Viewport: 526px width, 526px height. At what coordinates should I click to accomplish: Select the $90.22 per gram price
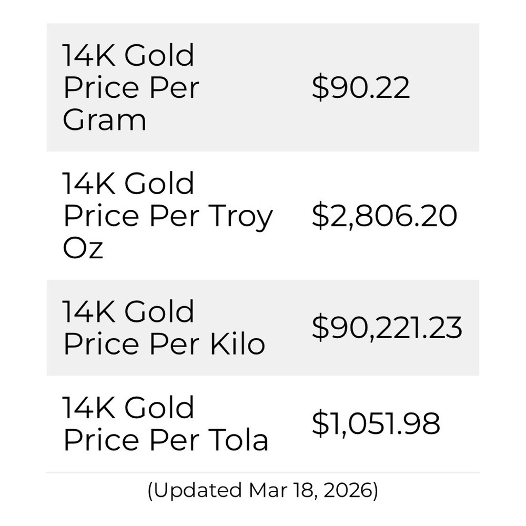361,87
